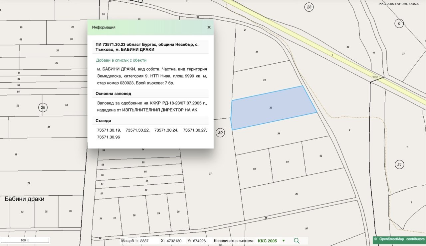Click parcel 22 above the highlighted plot

(264, 80)
